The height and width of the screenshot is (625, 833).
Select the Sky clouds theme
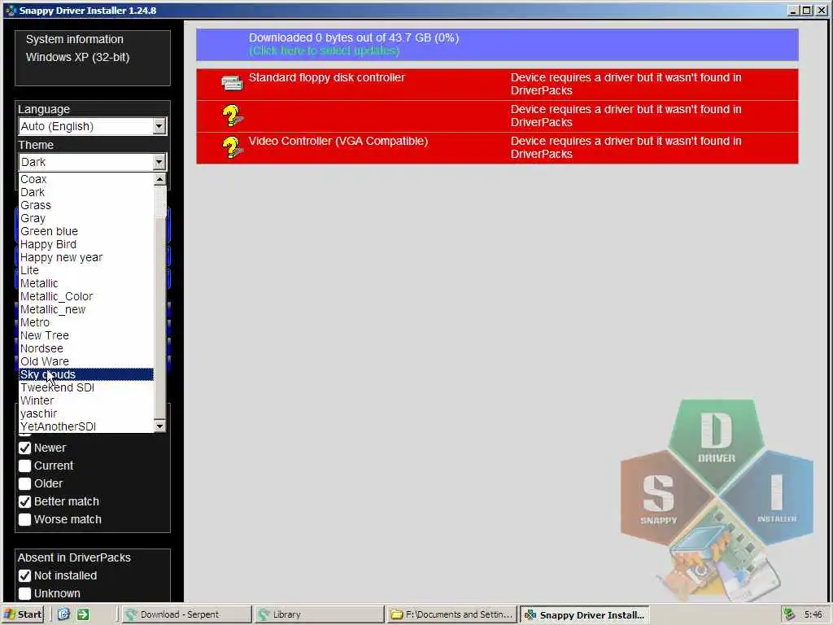pyautogui.click(x=86, y=374)
